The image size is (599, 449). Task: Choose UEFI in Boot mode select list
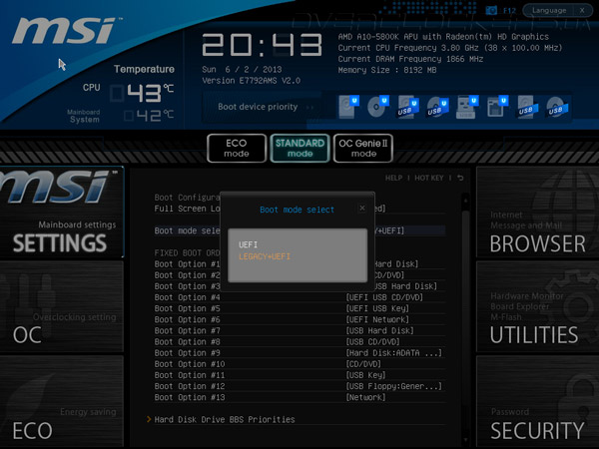click(249, 244)
